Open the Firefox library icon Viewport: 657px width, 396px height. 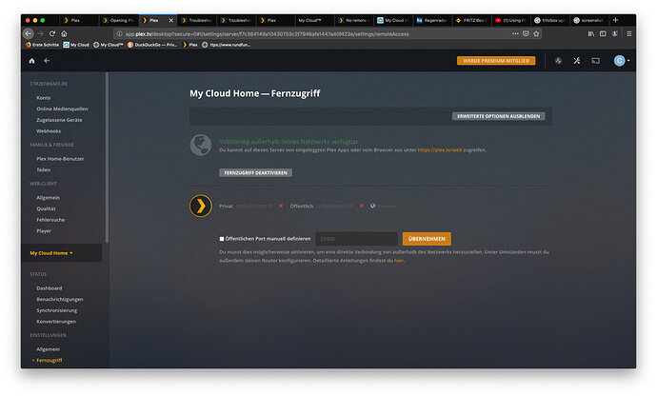click(590, 33)
